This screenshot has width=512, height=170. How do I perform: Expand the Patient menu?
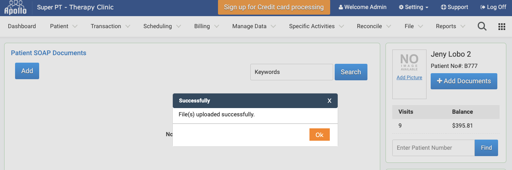pyautogui.click(x=64, y=26)
